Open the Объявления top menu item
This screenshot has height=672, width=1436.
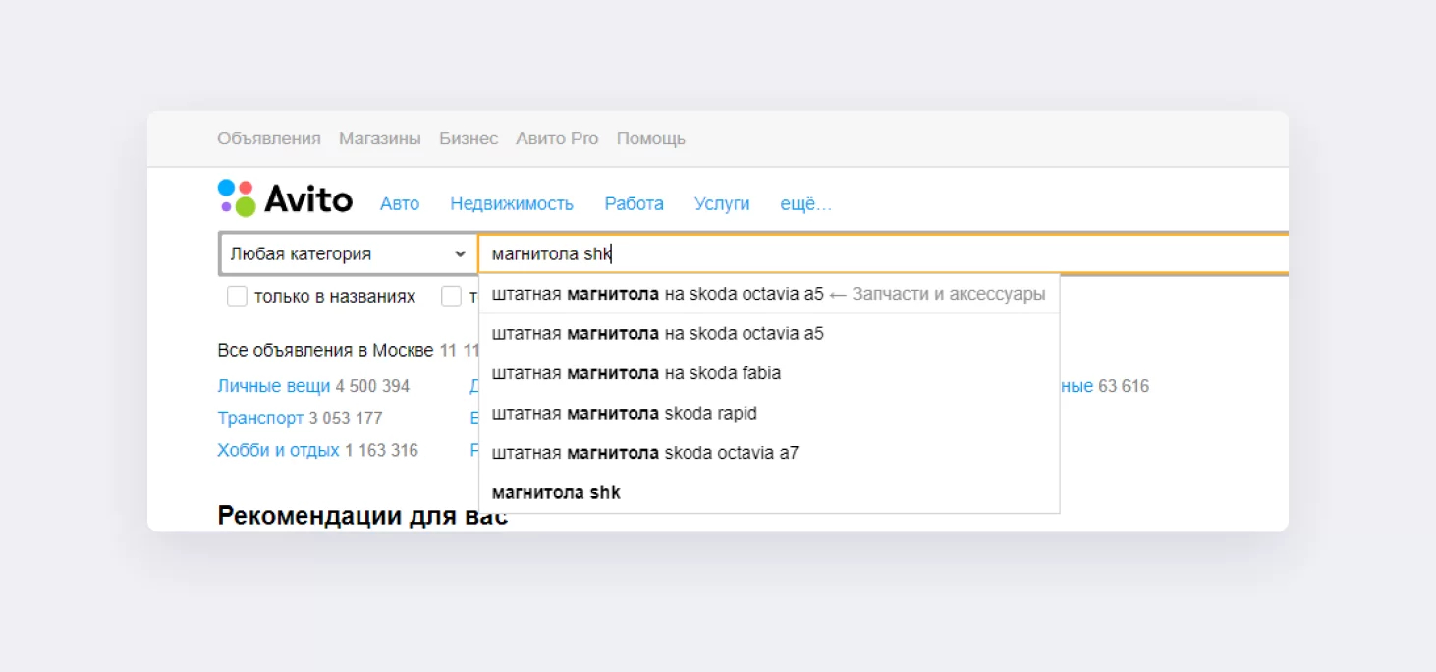pos(269,139)
